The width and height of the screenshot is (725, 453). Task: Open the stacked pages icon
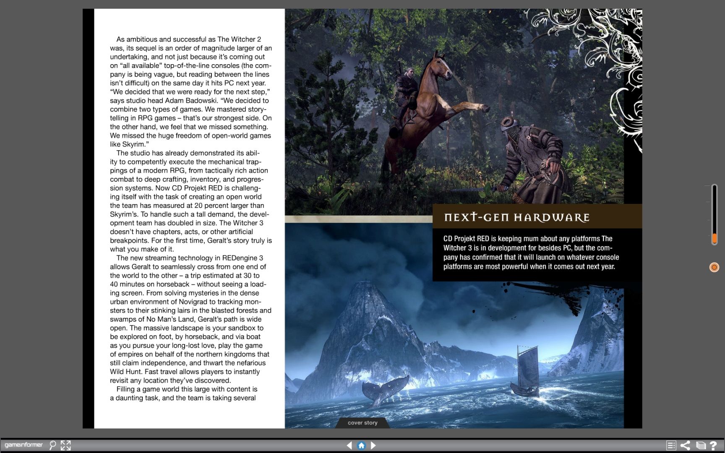coord(700,445)
